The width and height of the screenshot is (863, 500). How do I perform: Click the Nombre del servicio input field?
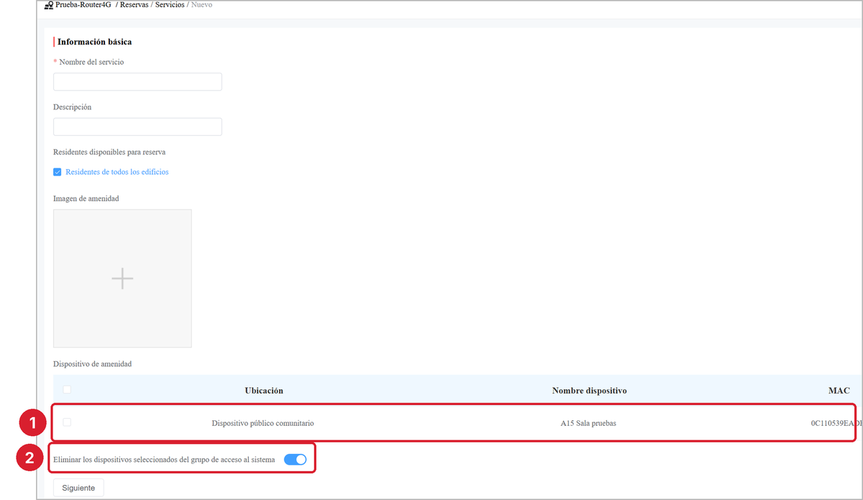pos(137,81)
